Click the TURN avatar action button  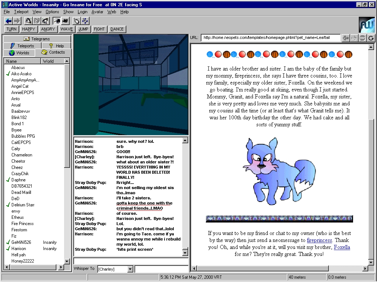click(11, 29)
